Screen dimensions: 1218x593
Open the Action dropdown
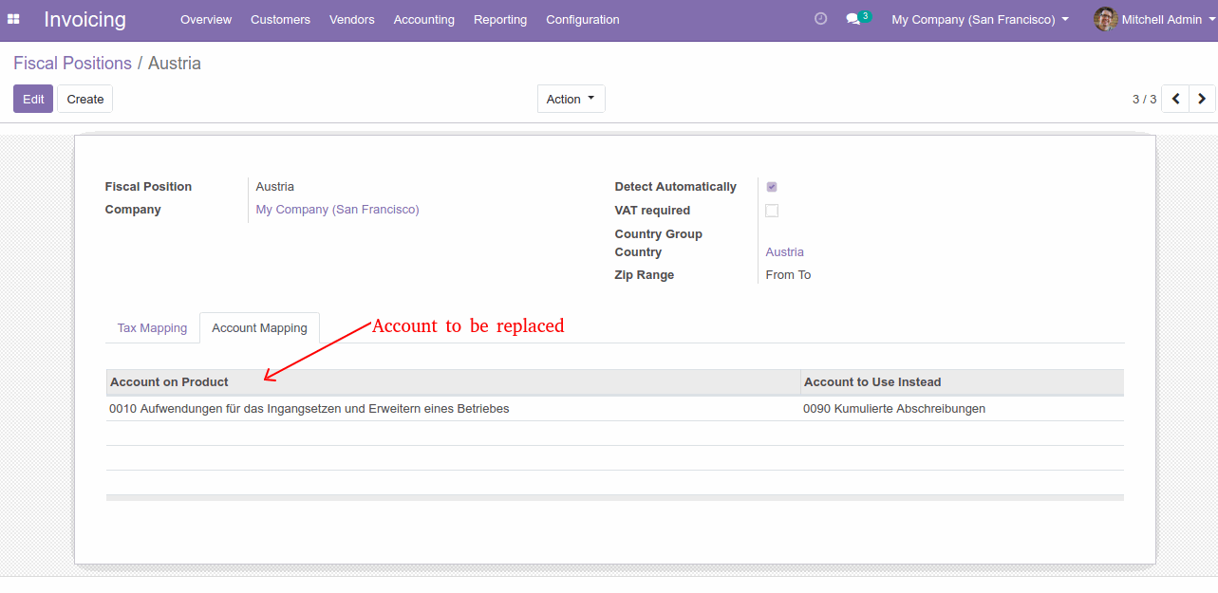coord(571,99)
